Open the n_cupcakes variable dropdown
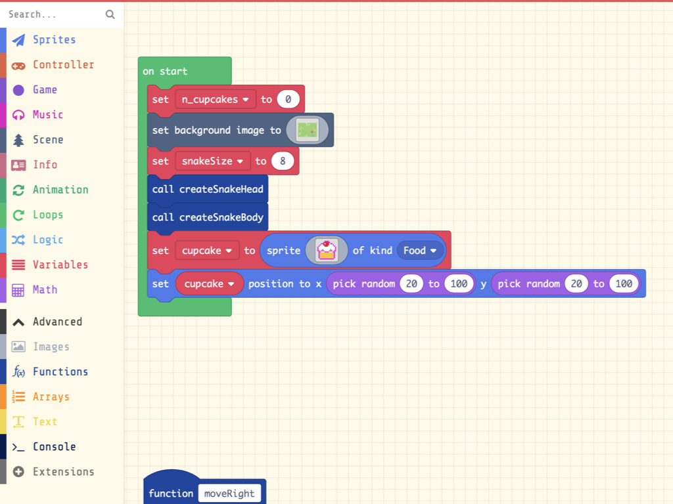 (216, 100)
